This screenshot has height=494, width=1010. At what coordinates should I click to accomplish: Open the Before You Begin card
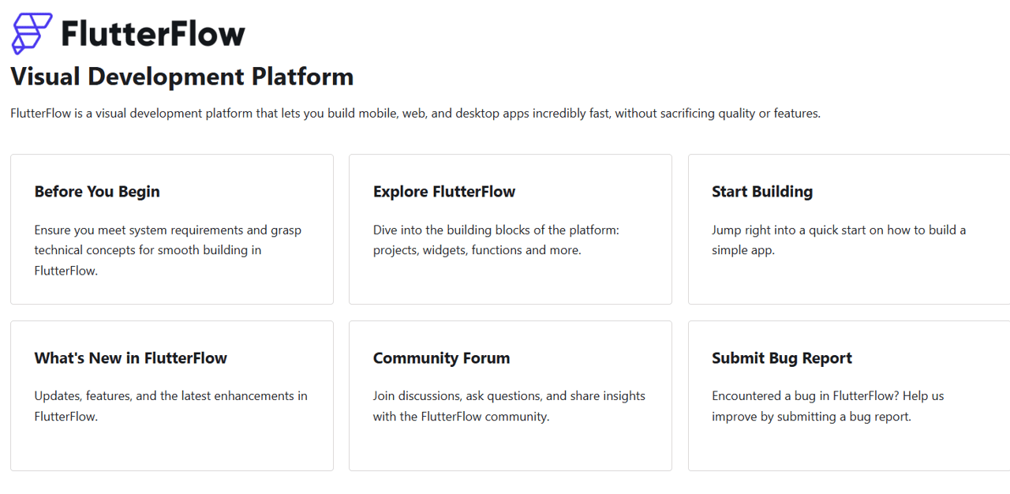171,229
